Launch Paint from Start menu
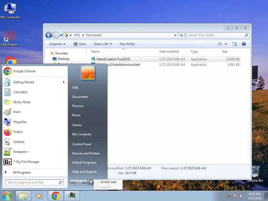 coord(35,112)
